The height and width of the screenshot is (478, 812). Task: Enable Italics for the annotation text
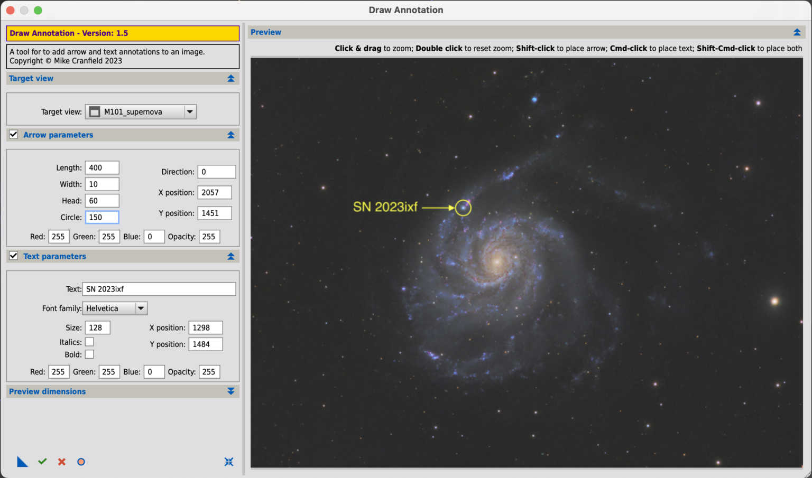pyautogui.click(x=90, y=342)
